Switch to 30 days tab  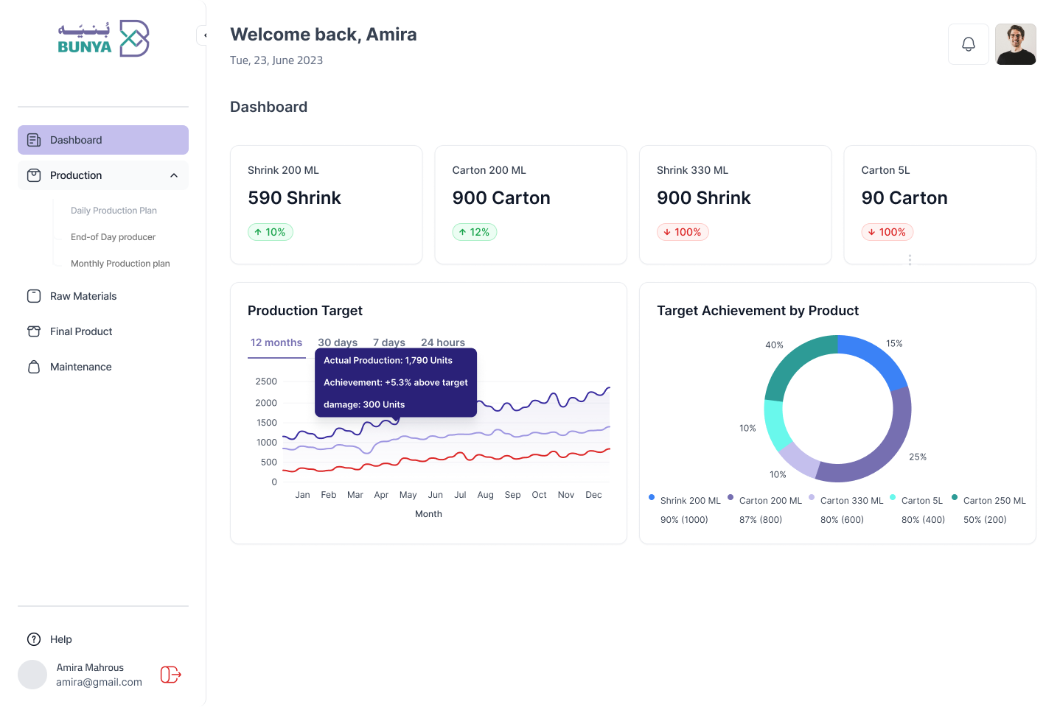coord(338,342)
